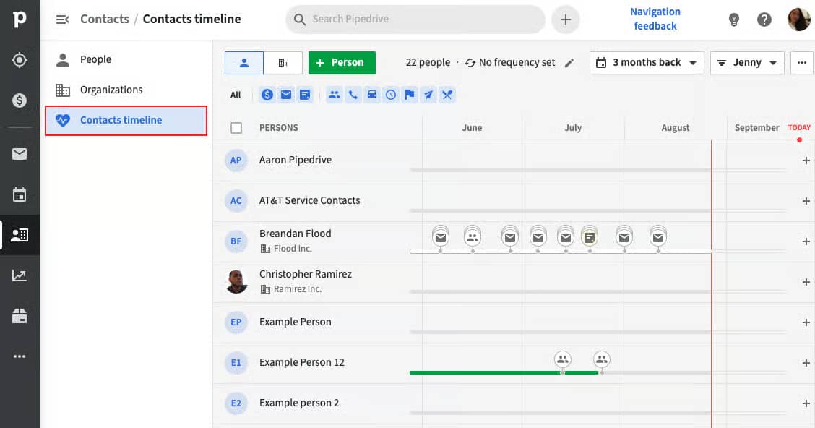Click the lightbulb suggestions icon in the header
Image resolution: width=815 pixels, height=428 pixels.
coord(733,20)
